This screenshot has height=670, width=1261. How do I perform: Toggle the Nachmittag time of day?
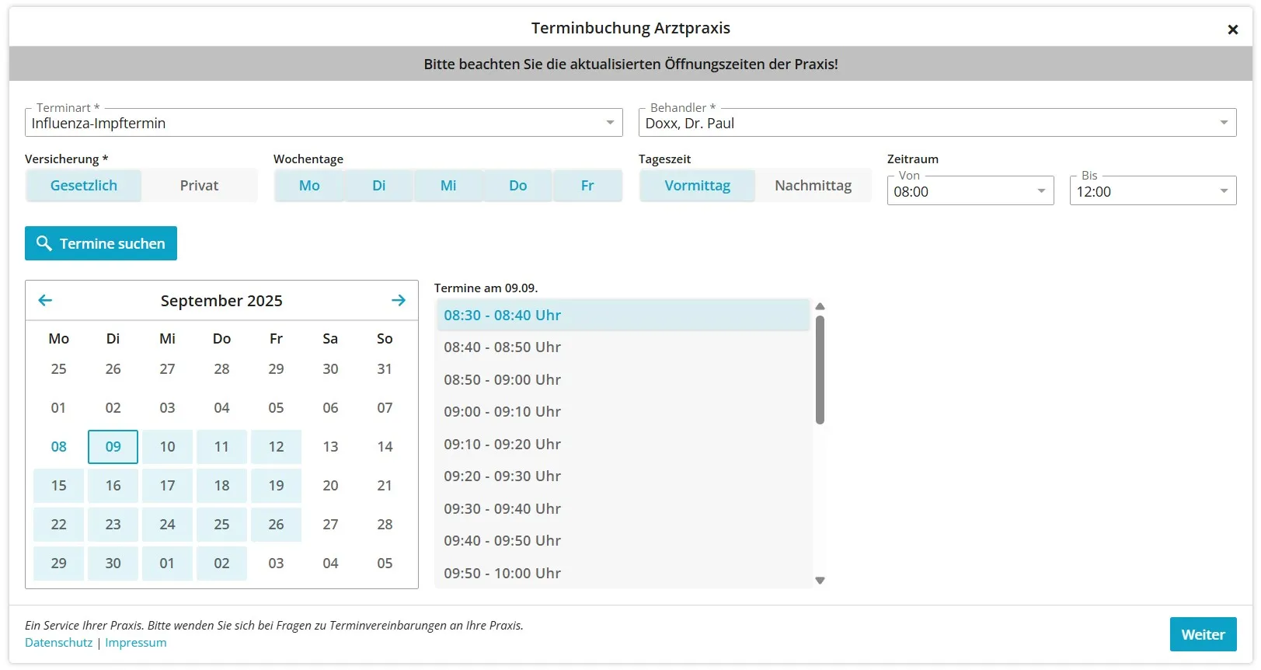pos(813,186)
